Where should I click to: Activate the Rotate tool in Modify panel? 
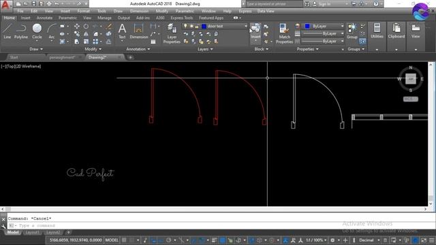pos(87,26)
